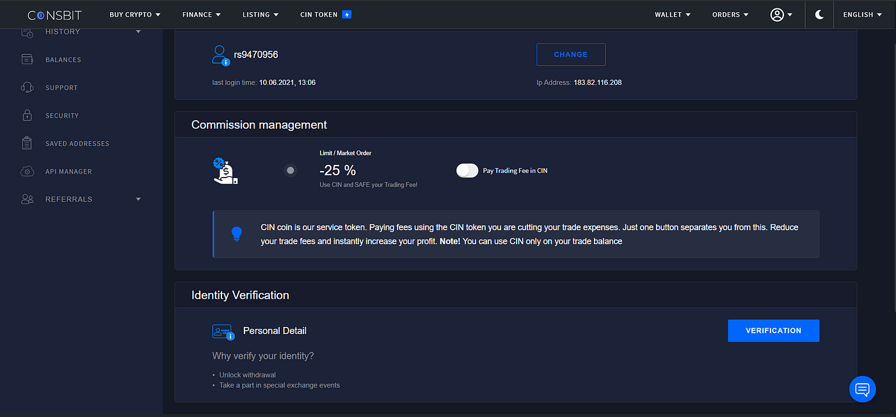Viewport: 896px width, 417px height.
Task: Click the Support headset icon
Action: click(x=27, y=87)
